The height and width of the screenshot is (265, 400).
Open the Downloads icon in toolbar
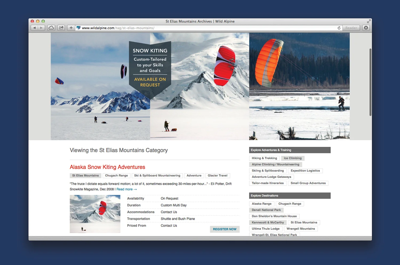[366, 28]
